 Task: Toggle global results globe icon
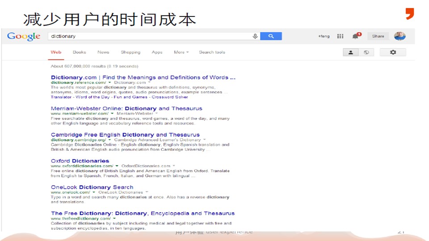pyautogui.click(x=366, y=52)
